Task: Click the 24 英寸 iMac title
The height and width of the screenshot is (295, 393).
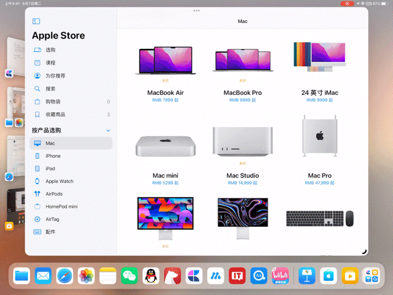Action: [320, 93]
